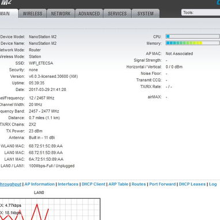Open the AP Information link
220x220 pixels.
(40, 184)
